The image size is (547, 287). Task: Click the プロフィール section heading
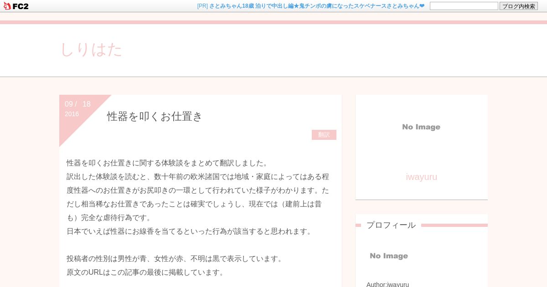click(391, 225)
